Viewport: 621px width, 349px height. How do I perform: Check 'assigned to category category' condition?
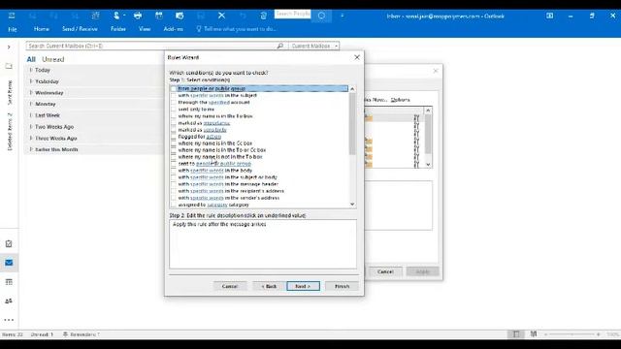[173, 205]
